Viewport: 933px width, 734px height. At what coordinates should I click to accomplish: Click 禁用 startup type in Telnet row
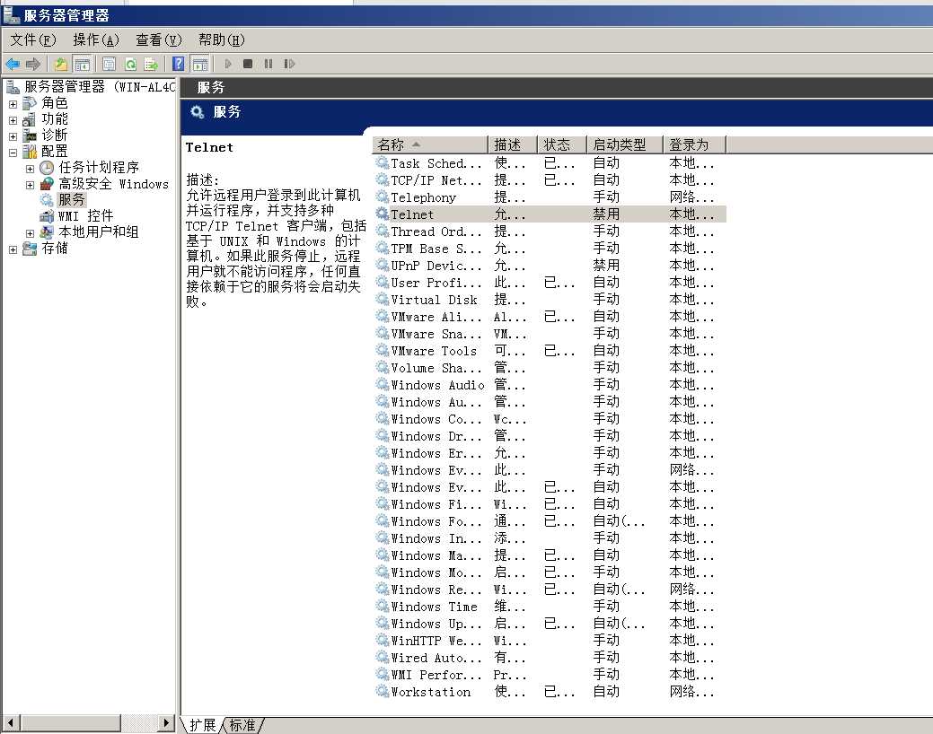coord(606,214)
